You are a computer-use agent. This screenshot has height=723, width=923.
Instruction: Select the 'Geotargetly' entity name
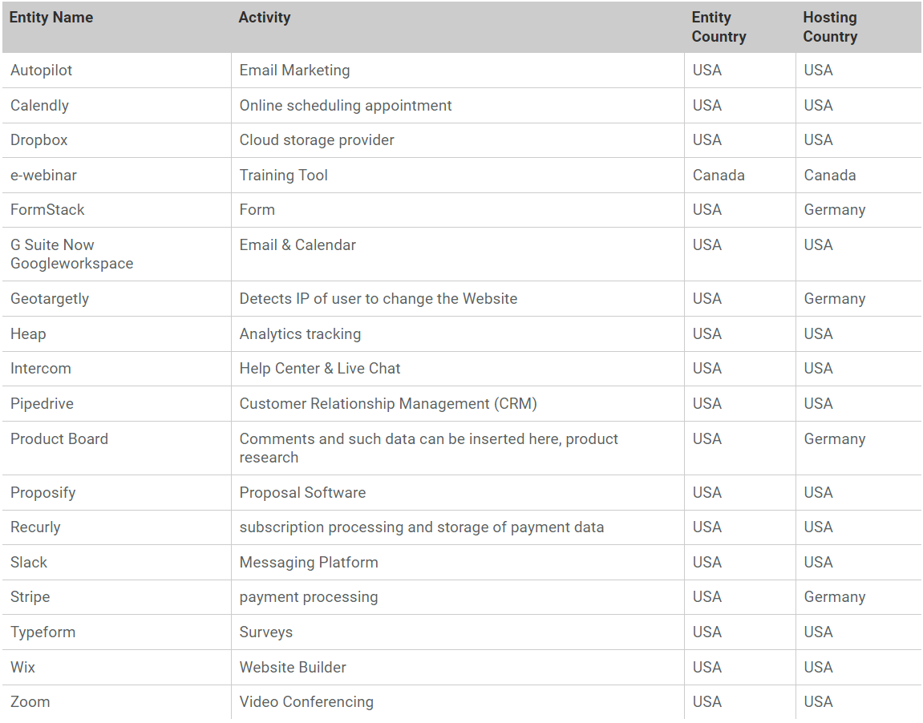tap(50, 299)
